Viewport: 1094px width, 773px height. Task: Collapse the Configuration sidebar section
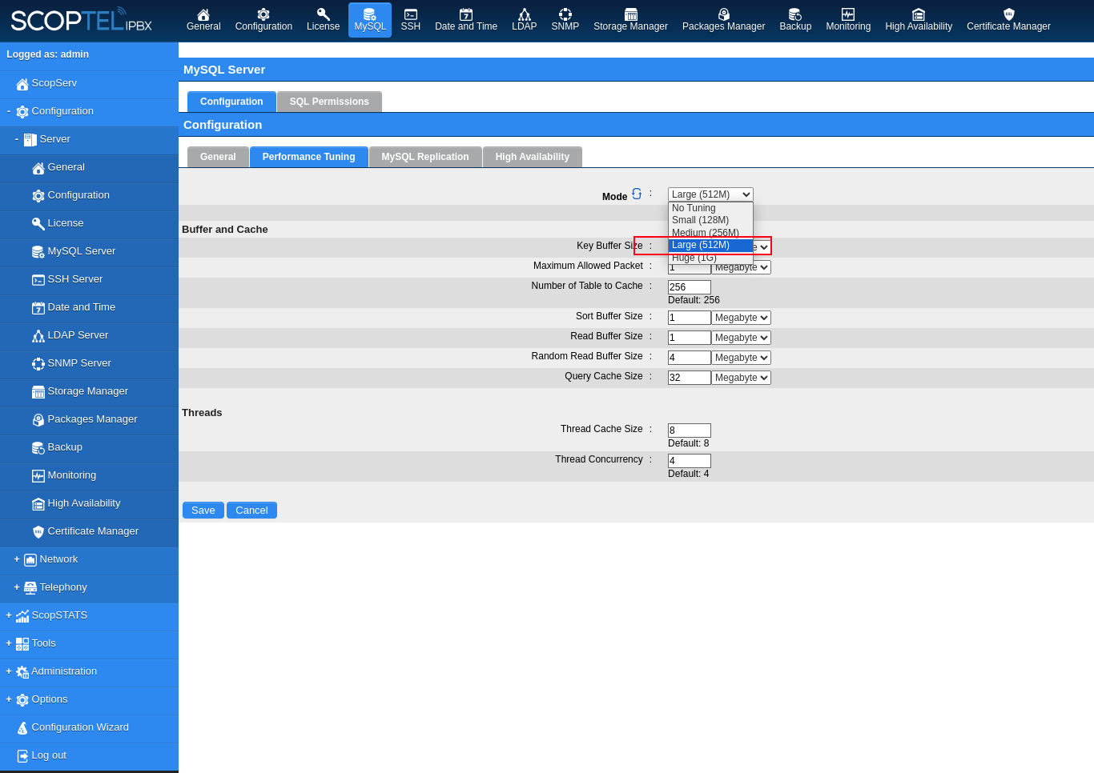(9, 111)
